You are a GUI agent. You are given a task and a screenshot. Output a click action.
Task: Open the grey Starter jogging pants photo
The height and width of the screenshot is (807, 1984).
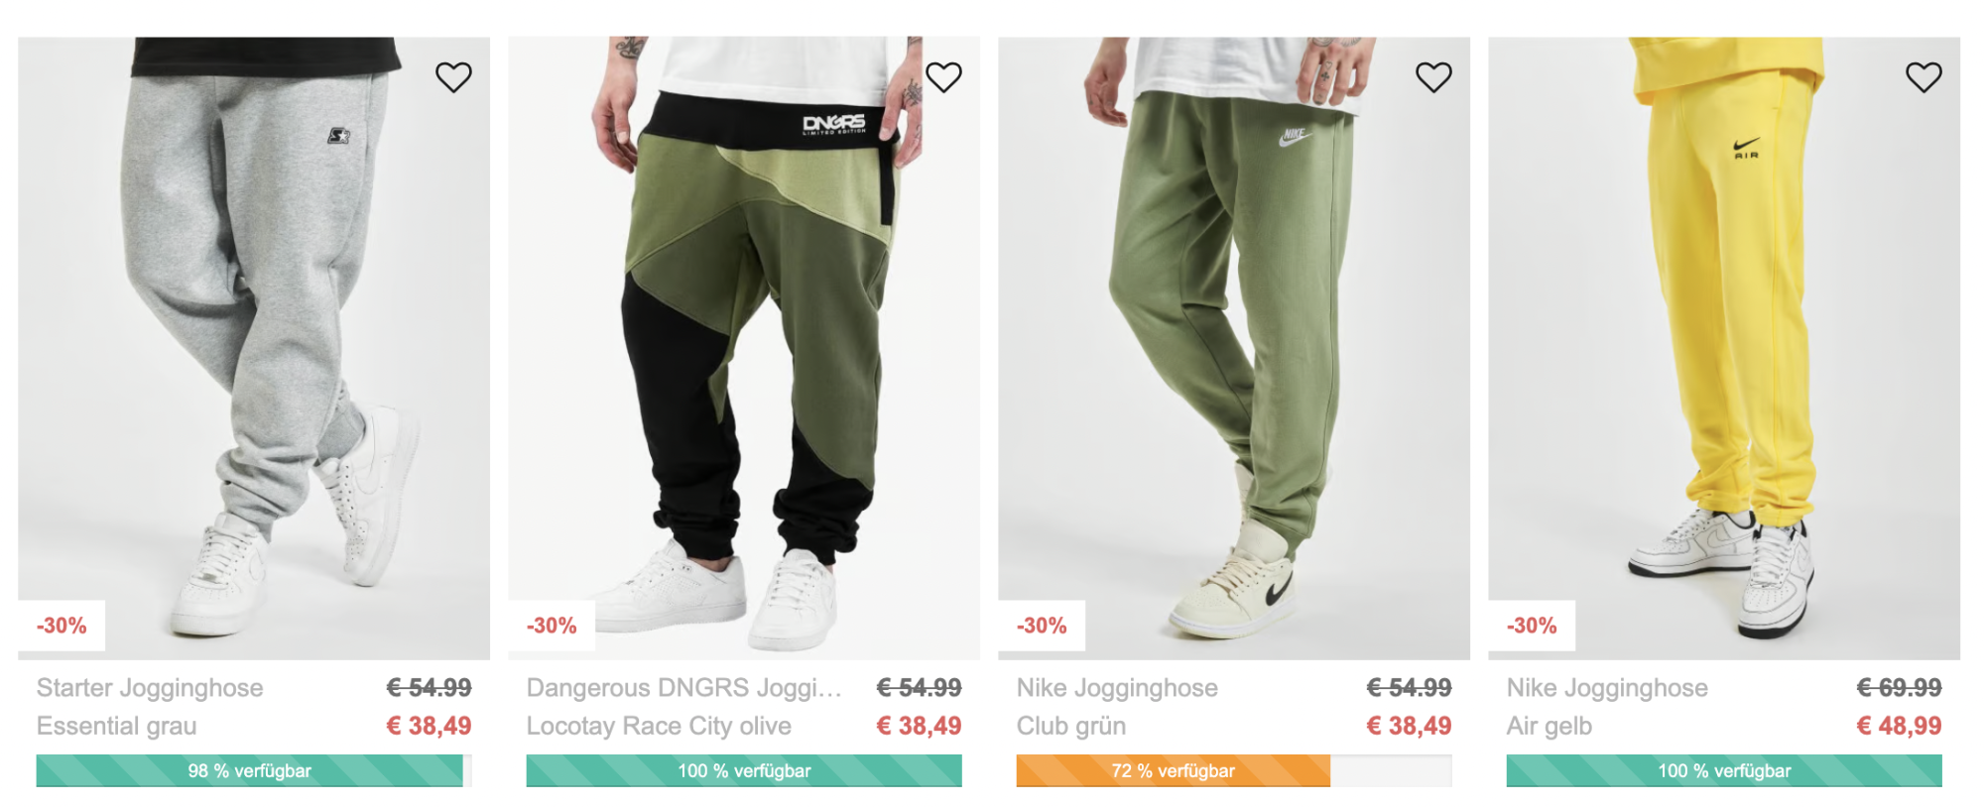[254, 348]
